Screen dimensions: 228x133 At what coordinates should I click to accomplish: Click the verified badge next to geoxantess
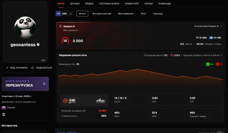38,45
